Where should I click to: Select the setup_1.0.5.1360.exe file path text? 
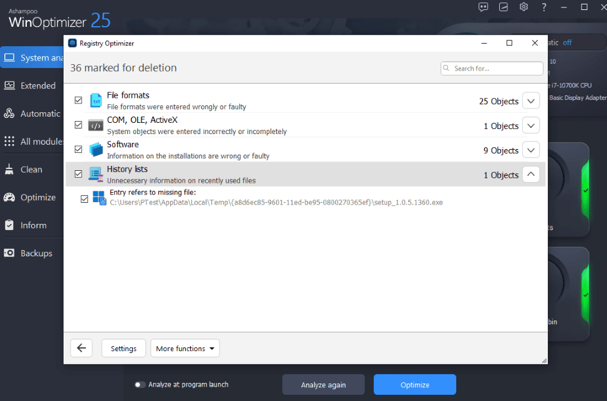tap(277, 202)
